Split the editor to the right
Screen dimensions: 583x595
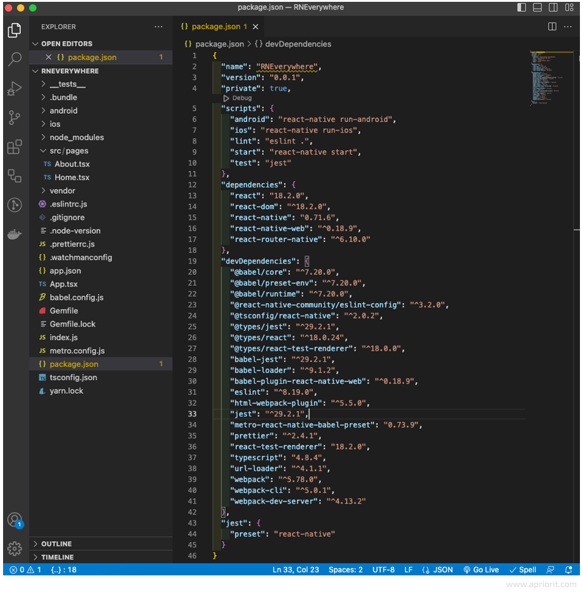coord(552,26)
